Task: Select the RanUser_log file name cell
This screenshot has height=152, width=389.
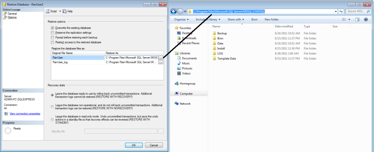Action: click(x=78, y=62)
